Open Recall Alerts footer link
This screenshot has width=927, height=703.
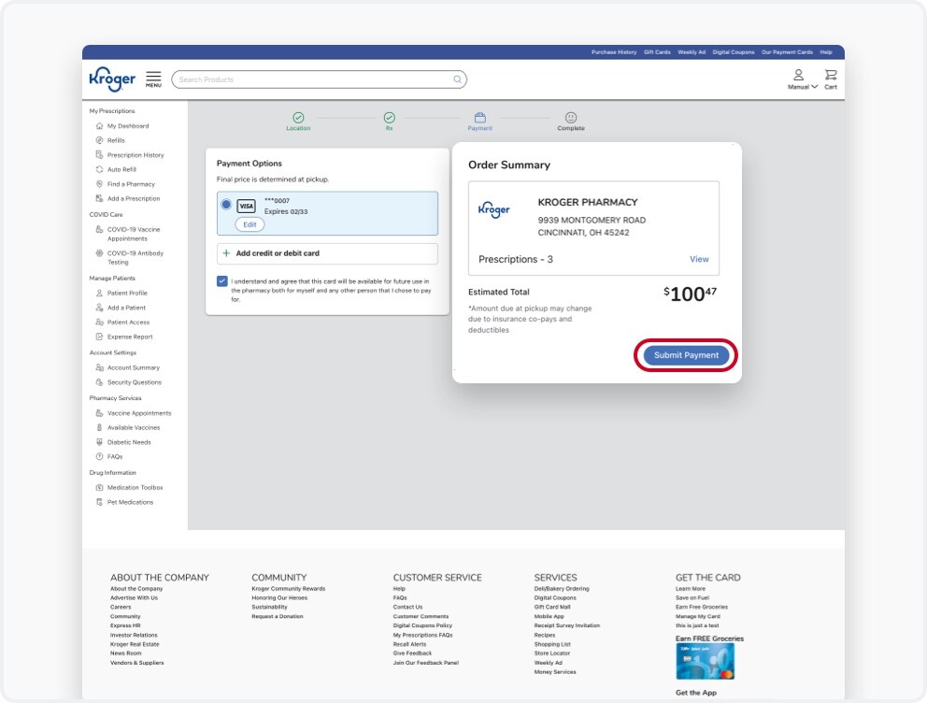409,644
